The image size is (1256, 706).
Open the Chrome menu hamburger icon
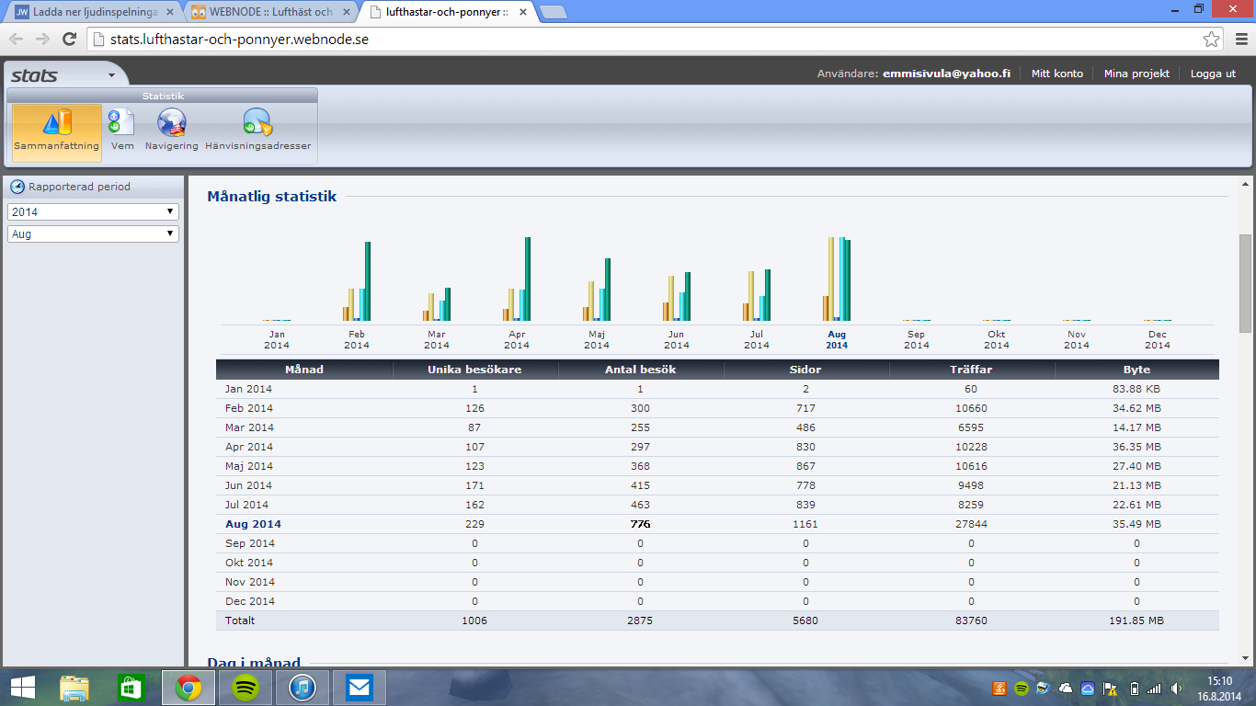tap(1239, 40)
